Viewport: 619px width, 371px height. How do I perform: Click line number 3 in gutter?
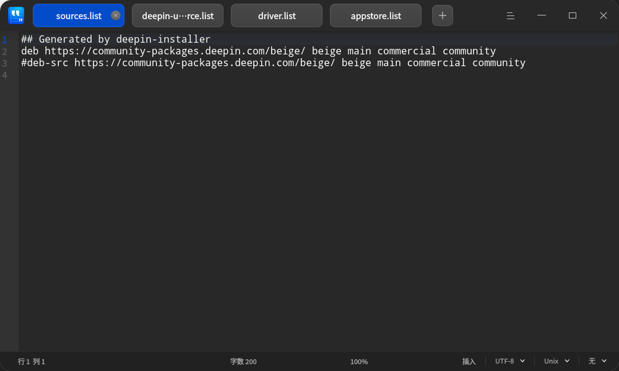(5, 63)
